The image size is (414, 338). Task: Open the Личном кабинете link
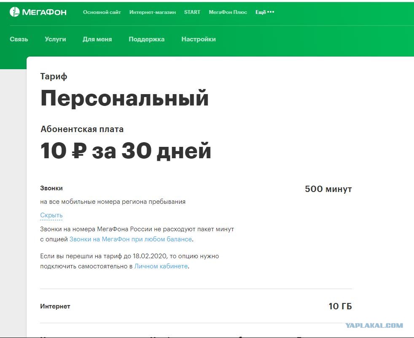161,266
